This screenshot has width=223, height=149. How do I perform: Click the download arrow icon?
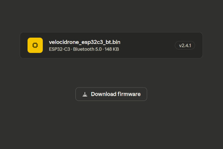[85, 94]
